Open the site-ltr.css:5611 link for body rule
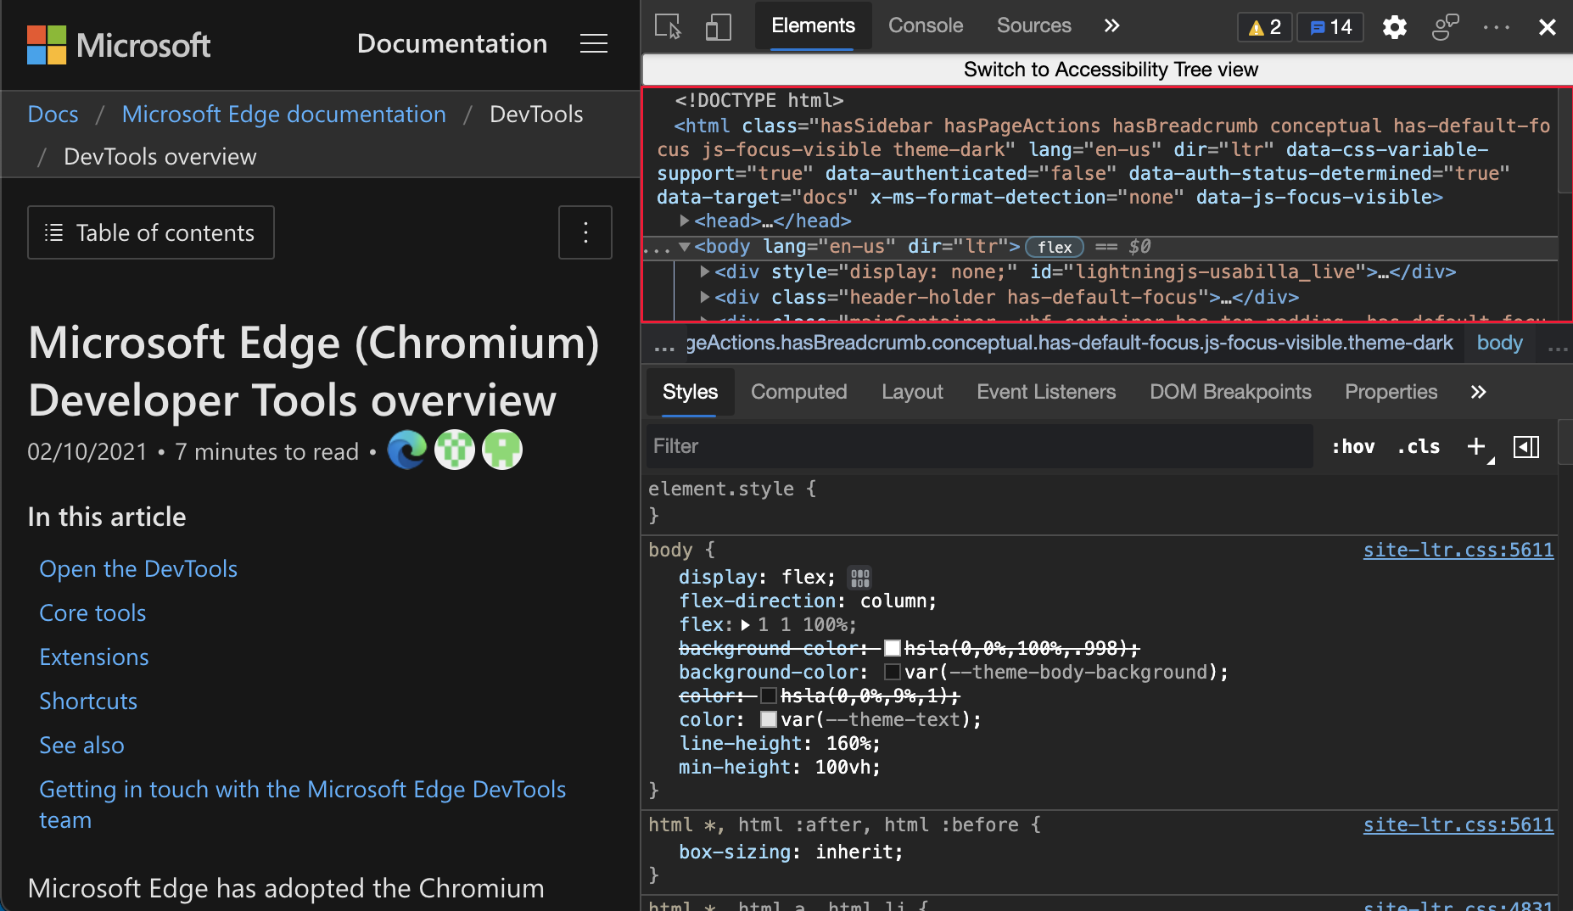 click(1458, 550)
